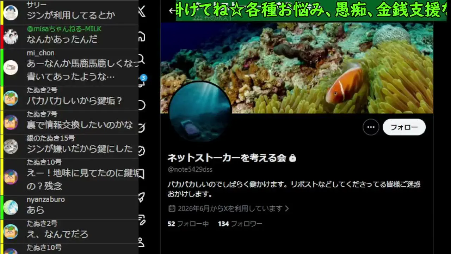Go back using the left arrow
This screenshot has height=254, width=451.
point(172,11)
